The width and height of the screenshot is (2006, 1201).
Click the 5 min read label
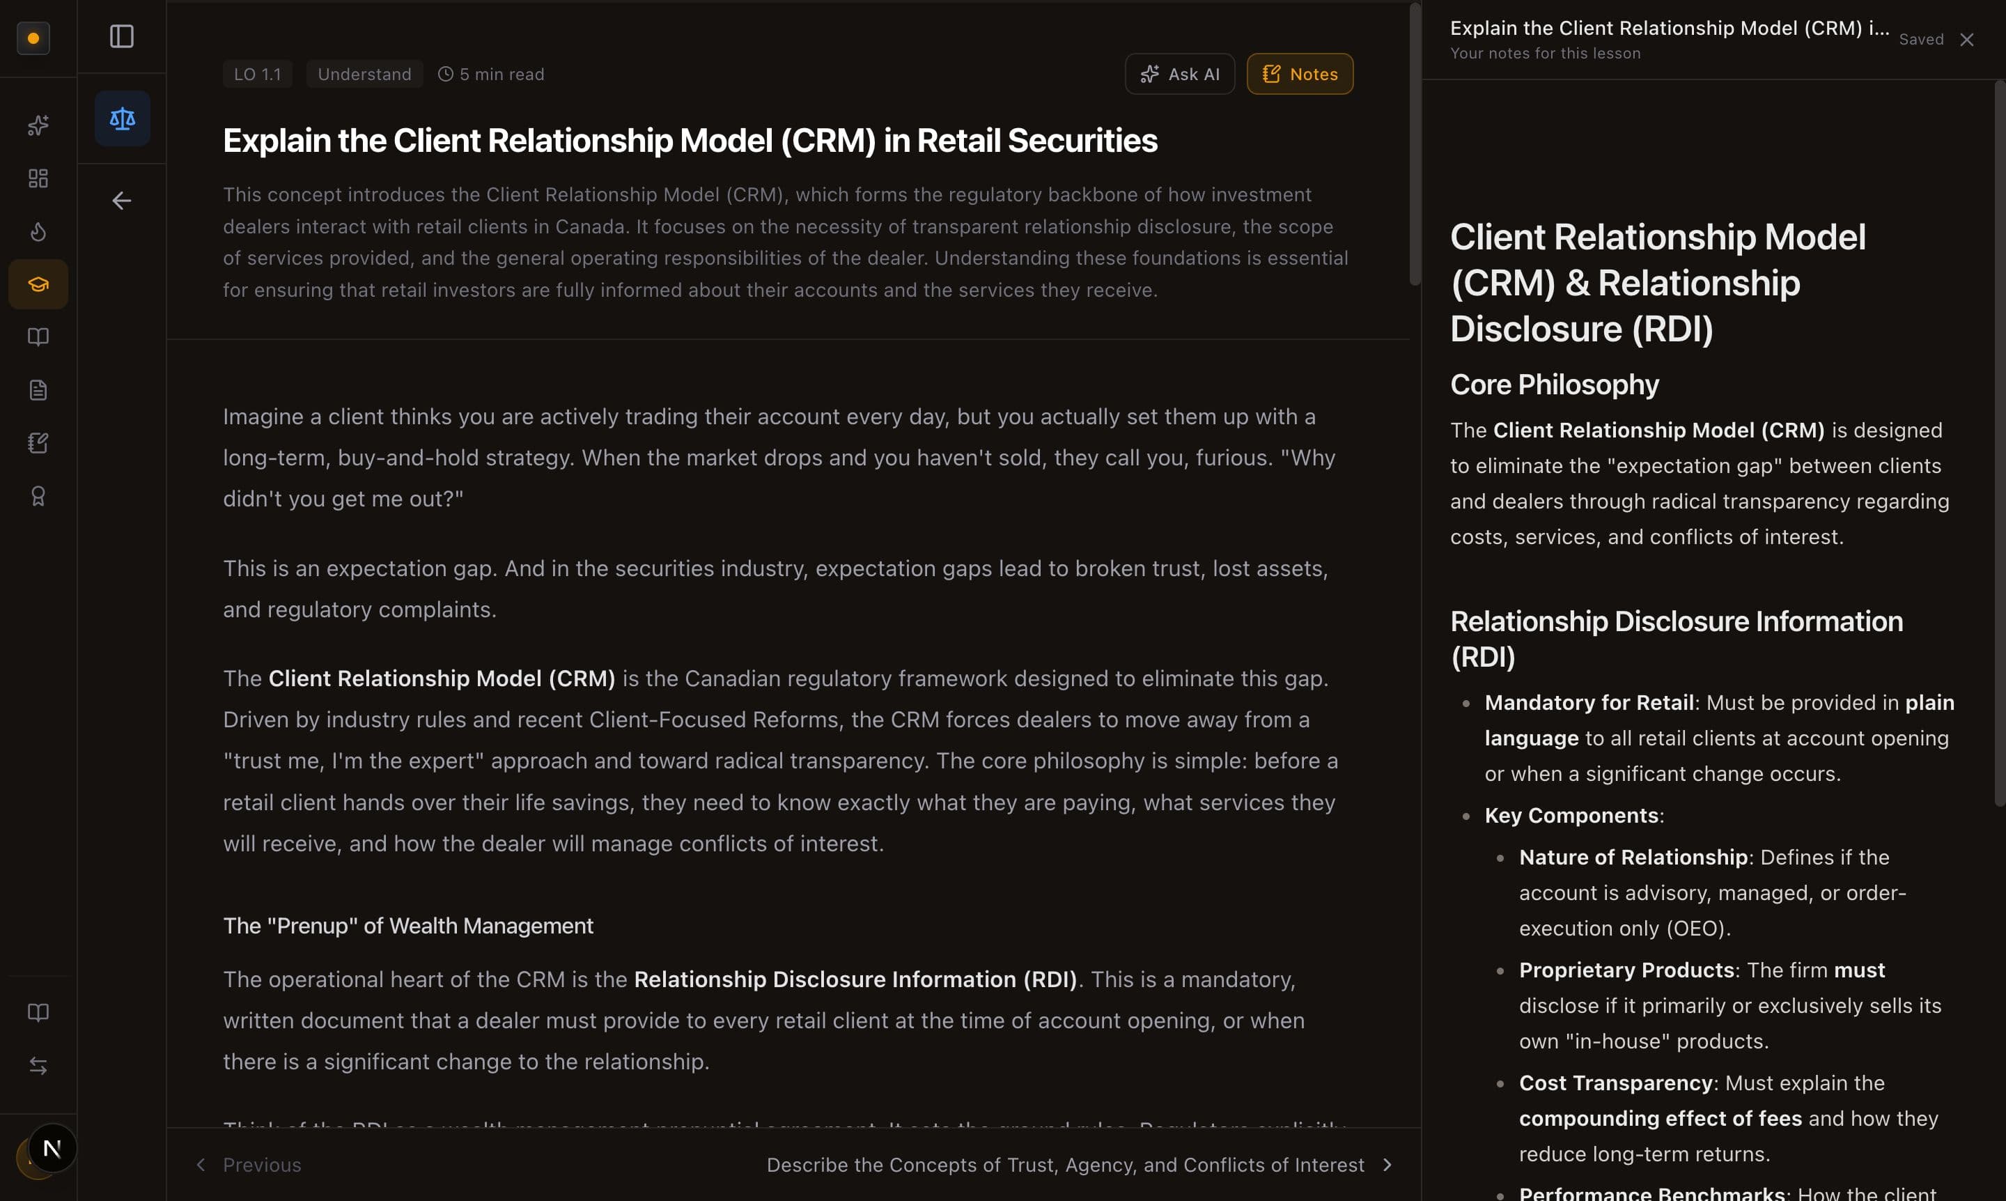click(501, 75)
